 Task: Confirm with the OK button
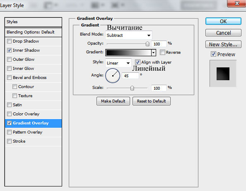(223, 21)
